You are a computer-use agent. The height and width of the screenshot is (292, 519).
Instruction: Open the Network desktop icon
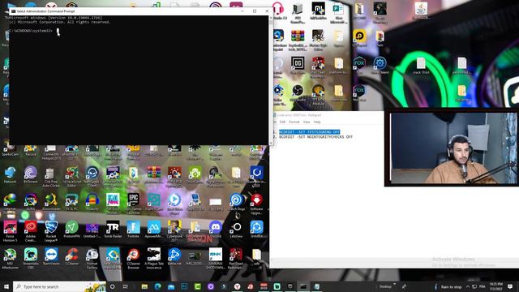click(x=10, y=175)
